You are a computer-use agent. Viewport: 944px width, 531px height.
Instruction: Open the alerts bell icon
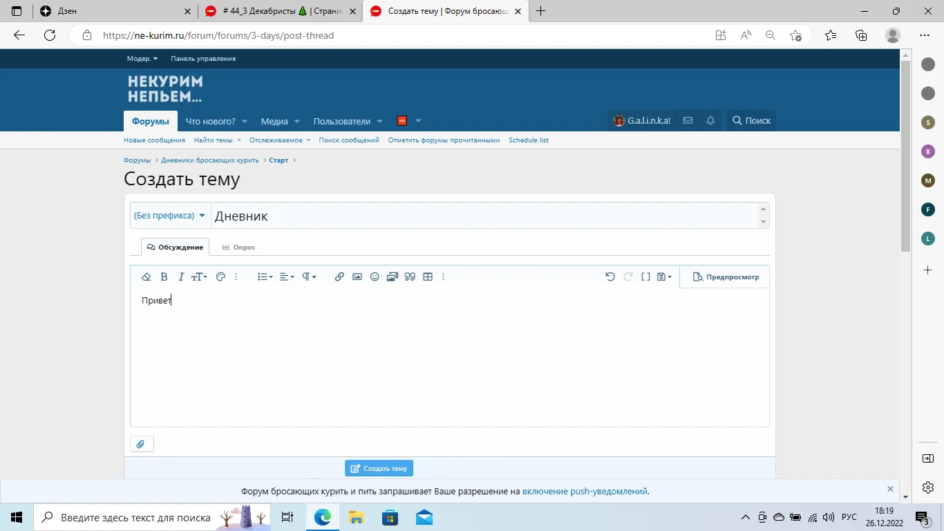tap(710, 120)
